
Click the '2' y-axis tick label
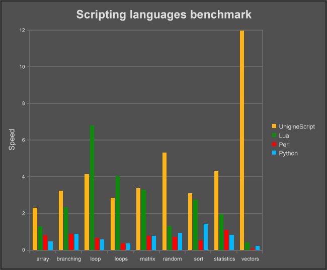point(23,213)
